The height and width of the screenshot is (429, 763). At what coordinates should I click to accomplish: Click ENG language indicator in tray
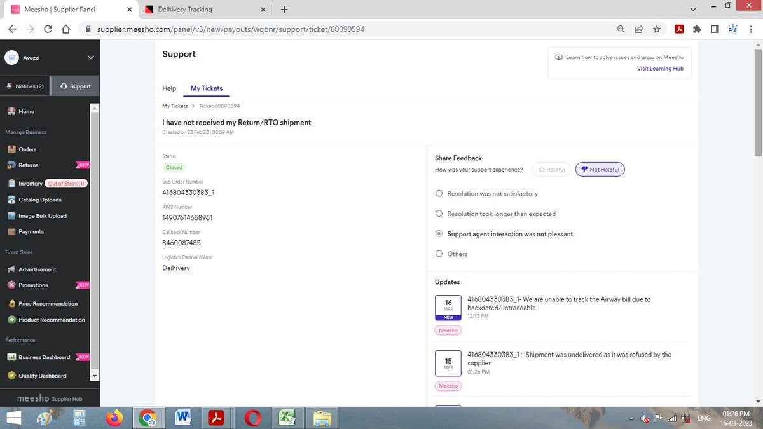(704, 418)
